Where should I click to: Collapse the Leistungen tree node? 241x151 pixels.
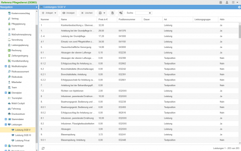point(6,124)
